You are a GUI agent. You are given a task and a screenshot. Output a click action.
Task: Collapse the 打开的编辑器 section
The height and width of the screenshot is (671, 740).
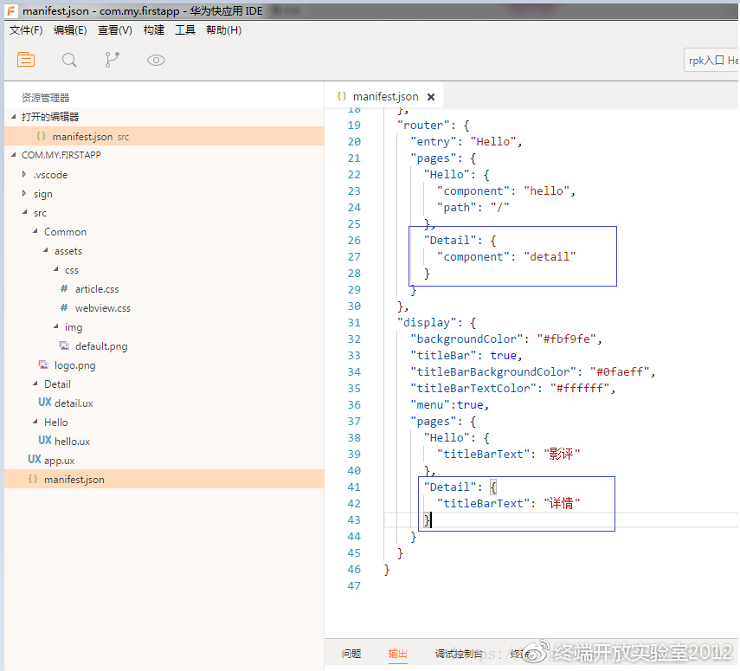coord(49,117)
